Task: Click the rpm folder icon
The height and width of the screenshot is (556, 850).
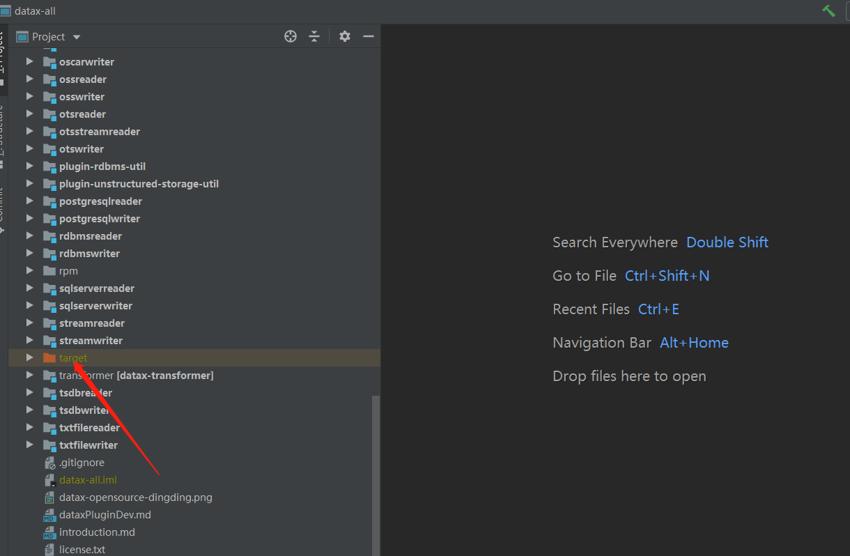Action: click(x=49, y=271)
